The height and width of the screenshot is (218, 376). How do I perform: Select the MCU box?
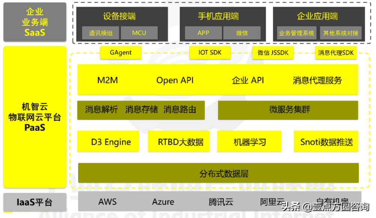[139, 33]
